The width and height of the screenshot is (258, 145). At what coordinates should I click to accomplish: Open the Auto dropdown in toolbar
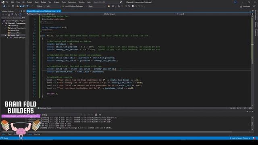click(97, 6)
